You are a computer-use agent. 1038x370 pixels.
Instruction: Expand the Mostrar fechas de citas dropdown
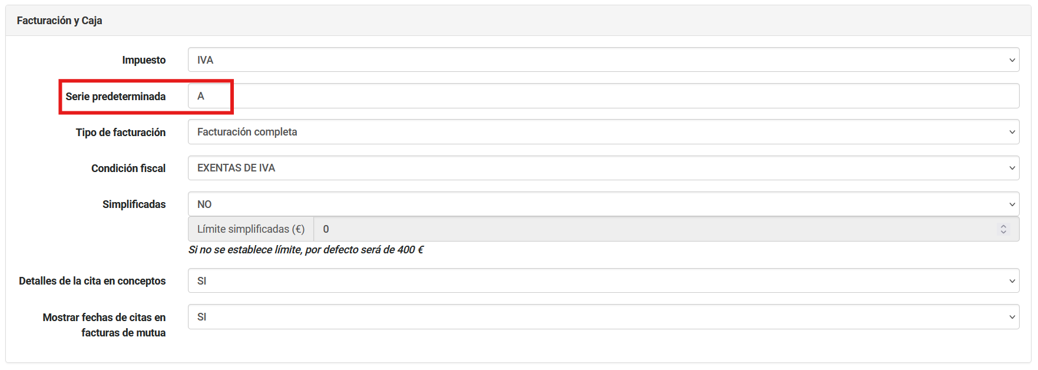point(603,317)
